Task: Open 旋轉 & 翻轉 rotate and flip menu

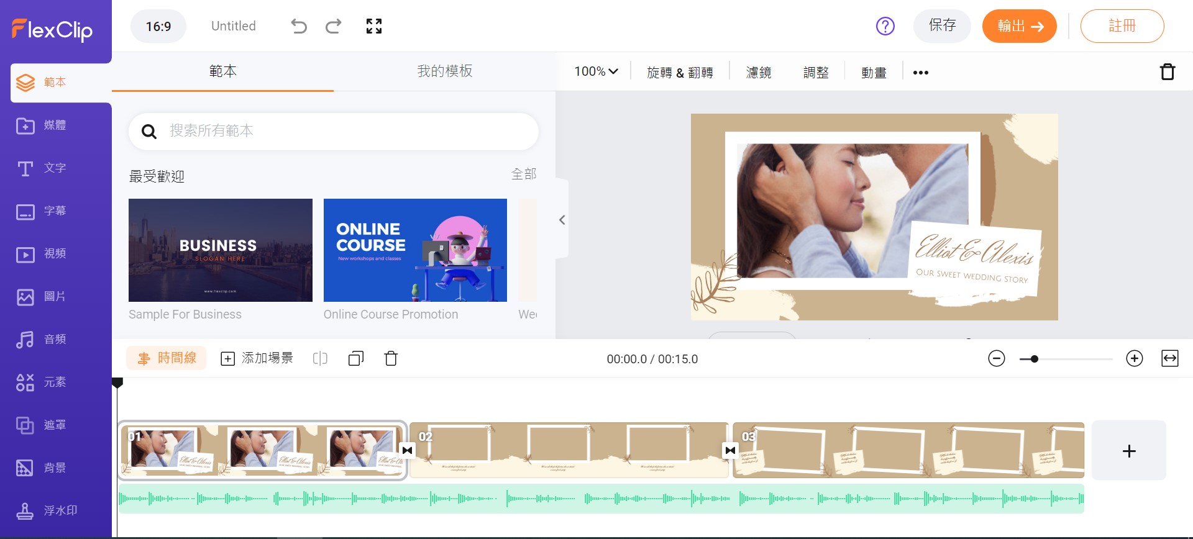Action: click(680, 73)
